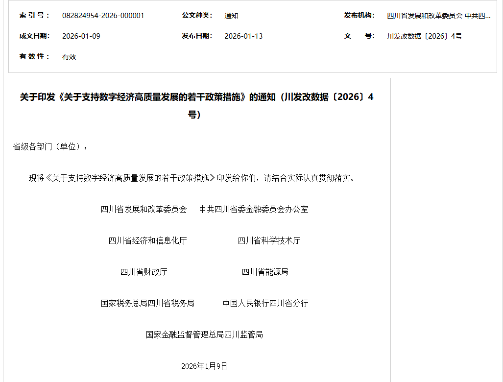Viewport: 503px width, 382px height.
Task: Click the 文号 value 川发改数据〔2026〕4号
Action: (x=424, y=36)
